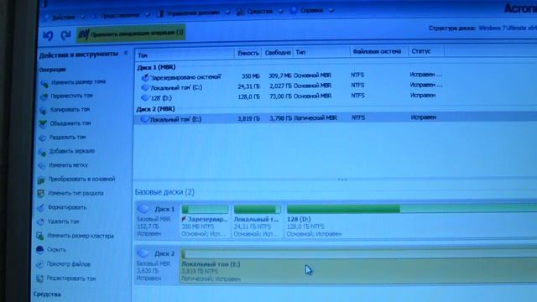Viewport: 537px width, 302px height.
Task: Click the 'Переместить том' move icon
Action: click(44, 97)
